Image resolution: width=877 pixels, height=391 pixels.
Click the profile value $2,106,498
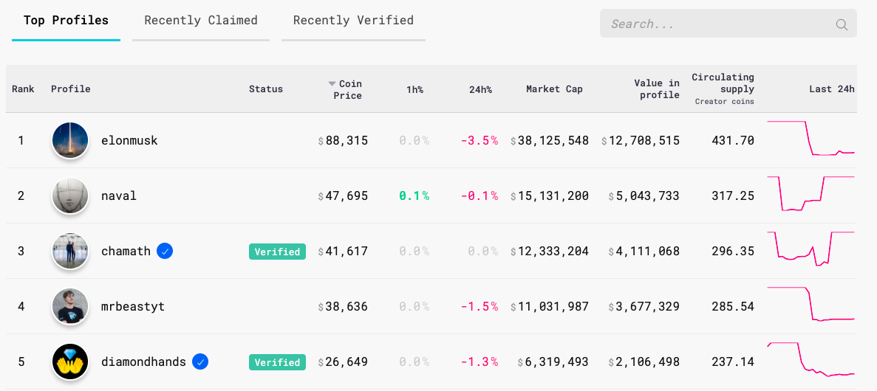[x=644, y=362]
